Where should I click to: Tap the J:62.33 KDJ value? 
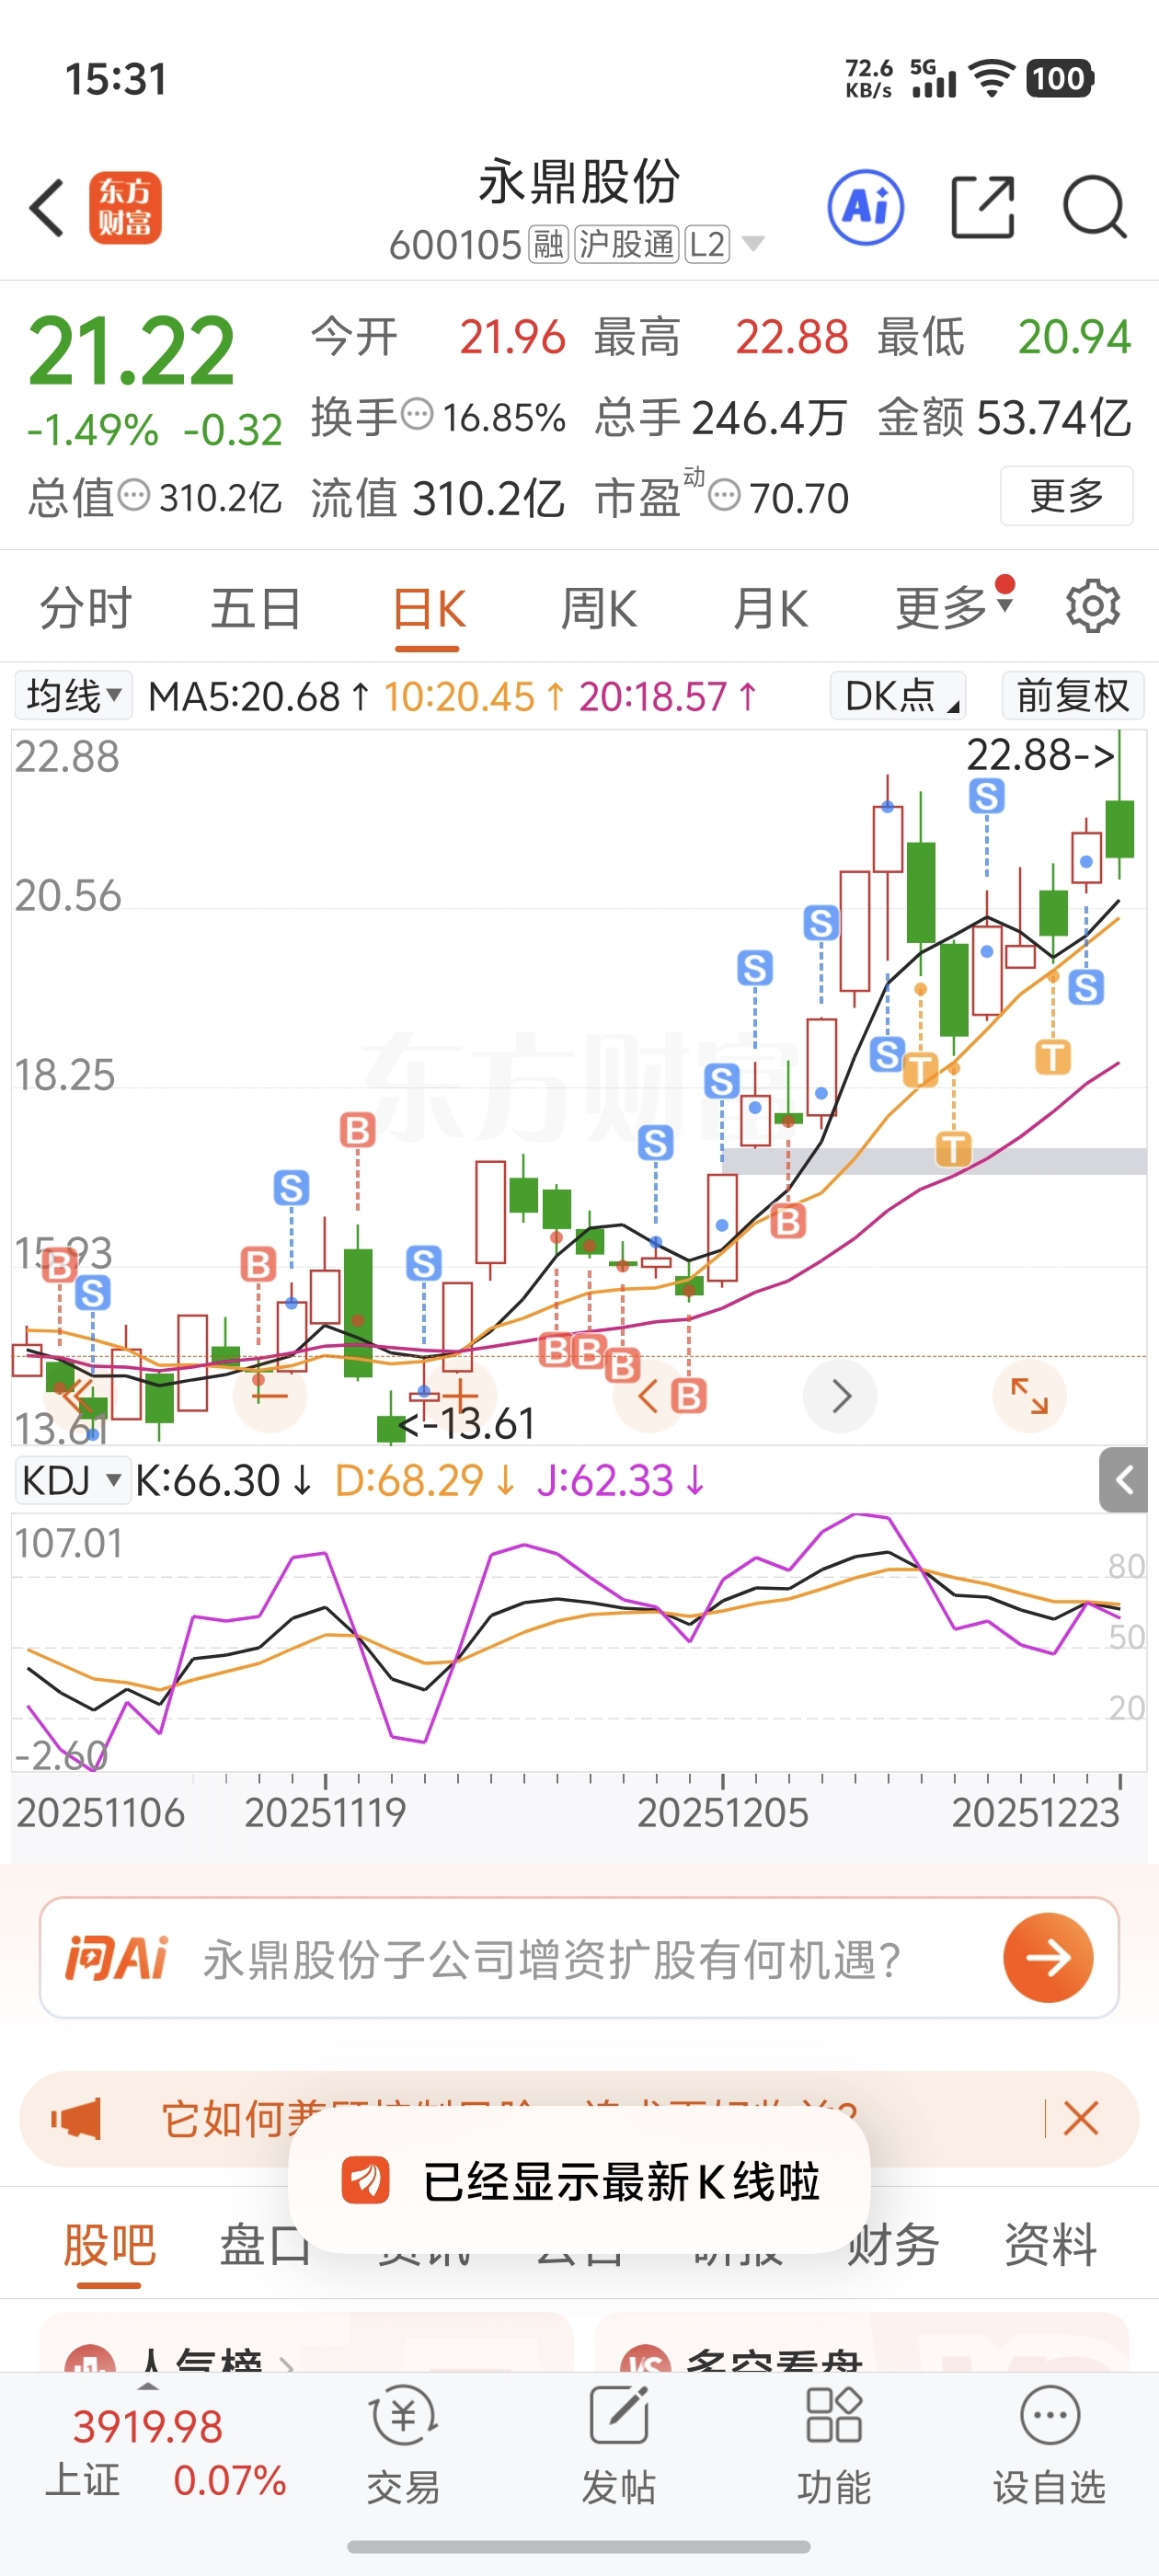pyautogui.click(x=621, y=1480)
